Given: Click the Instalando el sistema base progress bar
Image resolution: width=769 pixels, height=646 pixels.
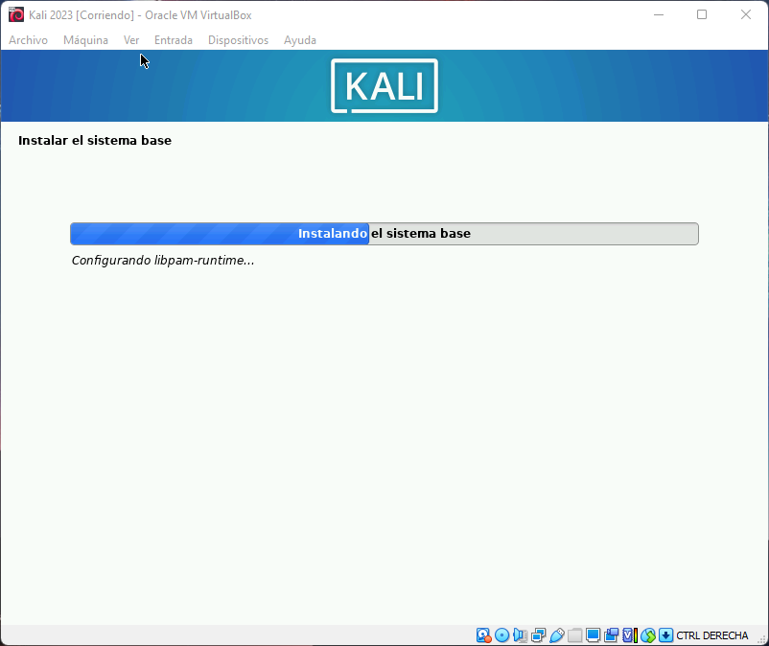Looking at the screenshot, I should click(384, 234).
